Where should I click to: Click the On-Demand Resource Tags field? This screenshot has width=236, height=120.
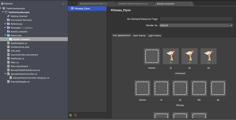coord(196,19)
